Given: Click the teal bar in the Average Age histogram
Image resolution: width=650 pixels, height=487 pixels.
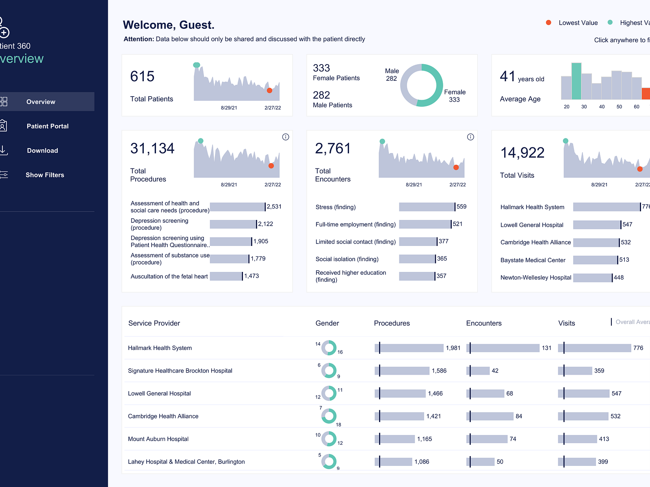Looking at the screenshot, I should pos(576,80).
